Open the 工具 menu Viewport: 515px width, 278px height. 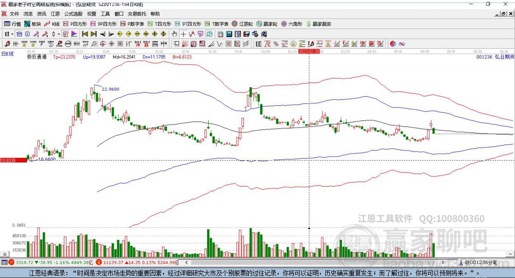tap(105, 14)
